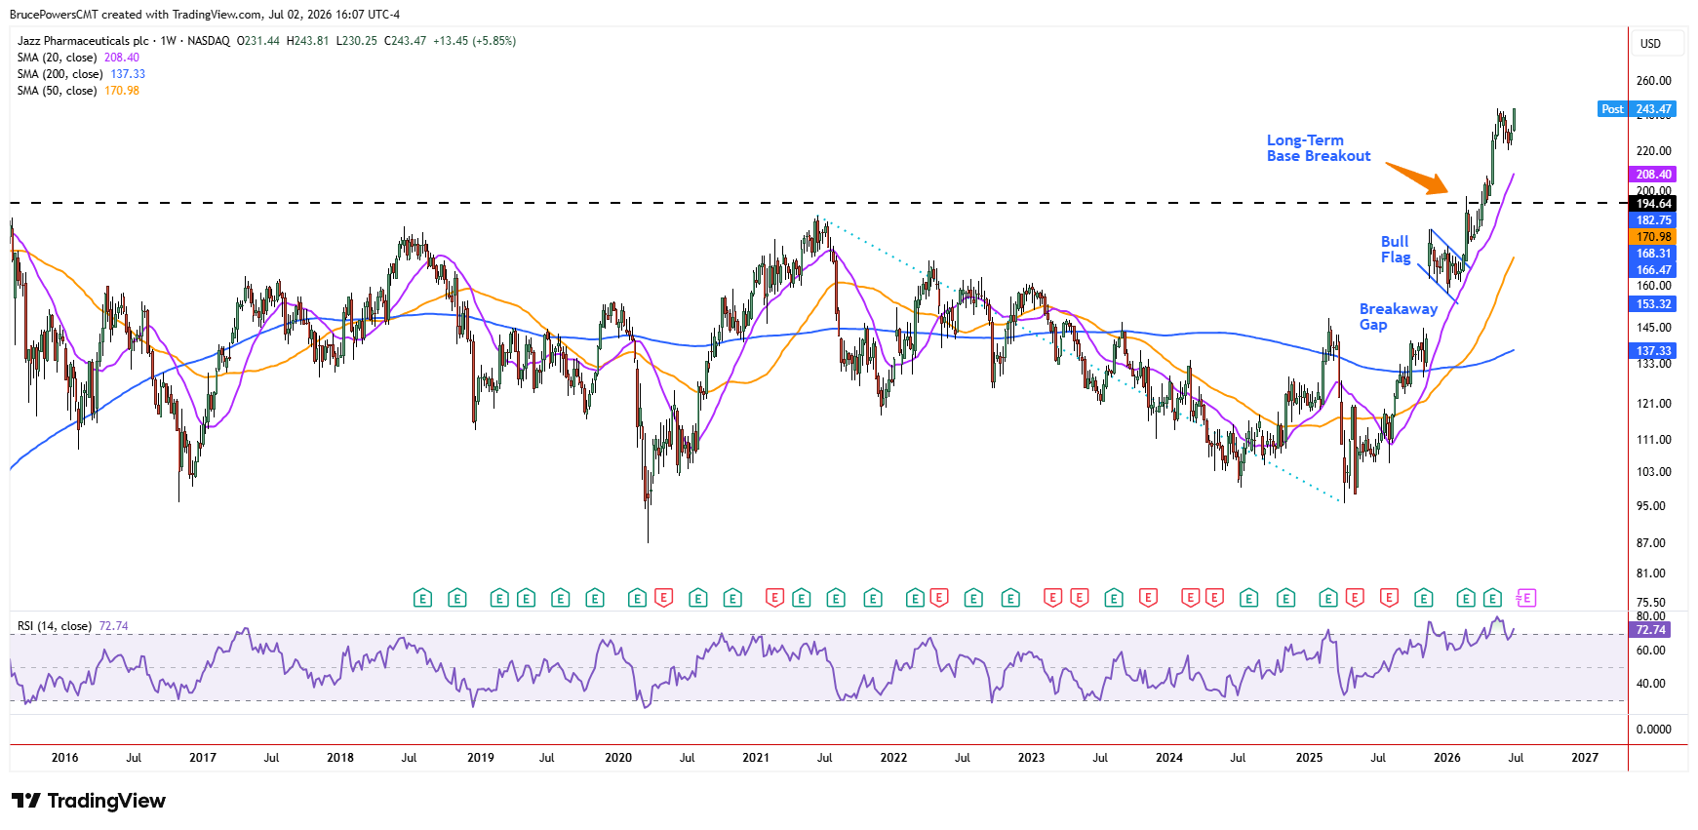The width and height of the screenshot is (1698, 830).
Task: Click the TradingView logo
Action: pyautogui.click(x=89, y=801)
